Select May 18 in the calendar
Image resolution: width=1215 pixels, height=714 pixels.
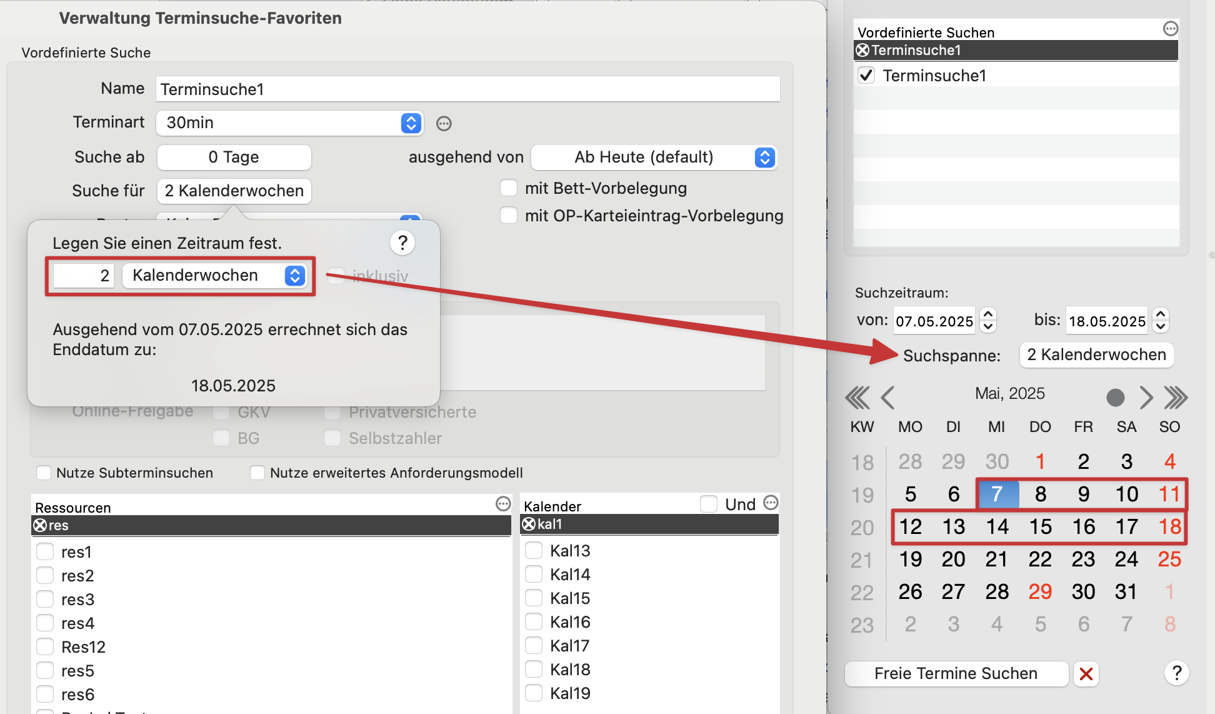tap(1170, 526)
